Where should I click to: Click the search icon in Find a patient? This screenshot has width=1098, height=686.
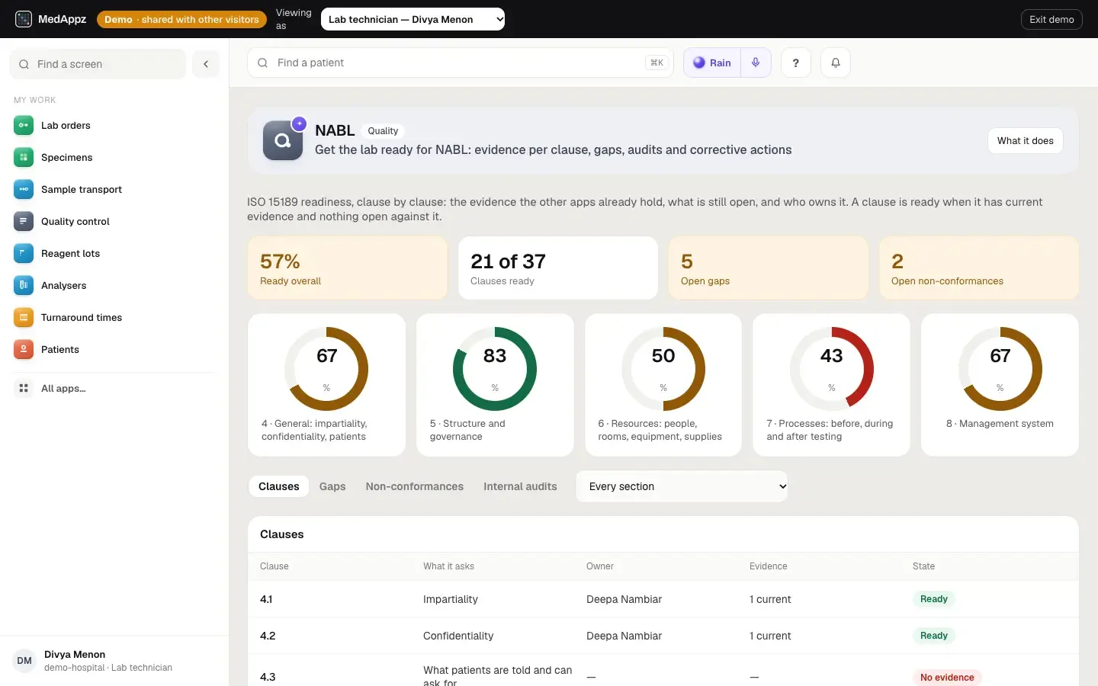click(262, 63)
